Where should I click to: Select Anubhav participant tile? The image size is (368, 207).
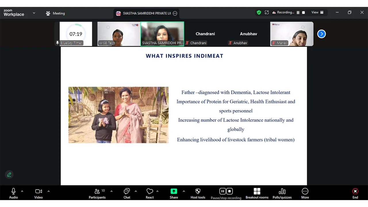point(248,34)
